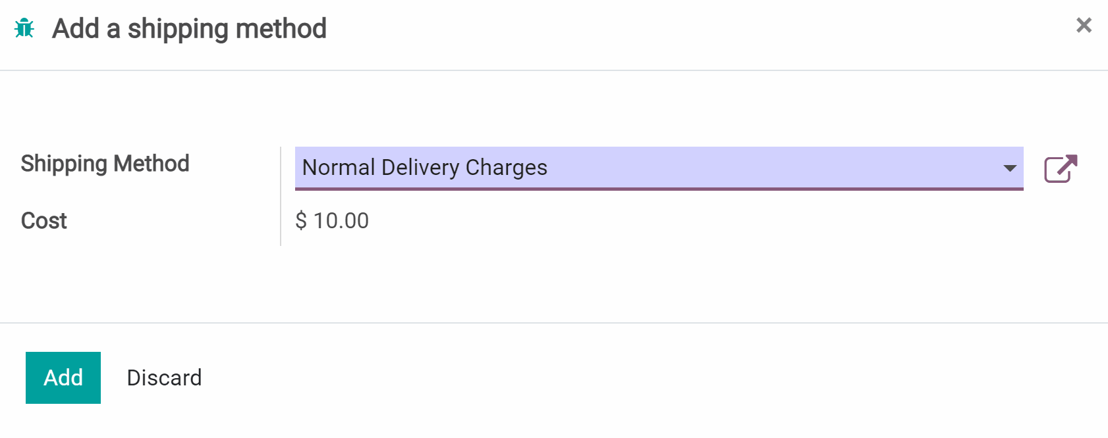The image size is (1108, 438).
Task: Click the 'Add a shipping method' dialog title
Action: (189, 29)
